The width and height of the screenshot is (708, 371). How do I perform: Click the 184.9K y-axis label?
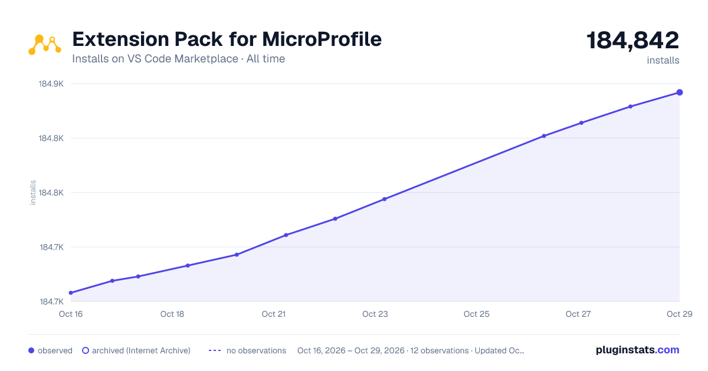point(51,84)
